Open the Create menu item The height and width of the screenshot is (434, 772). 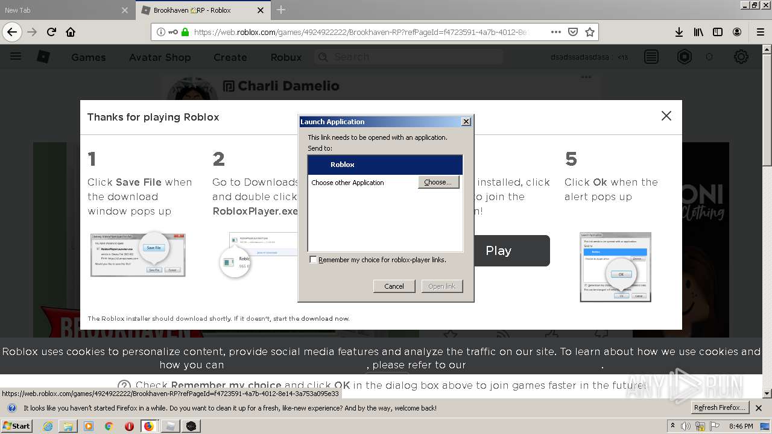[x=230, y=57]
